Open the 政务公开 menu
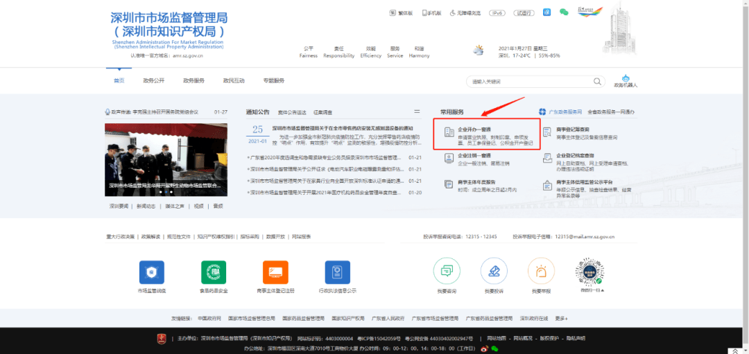The height and width of the screenshot is (354, 749). (x=154, y=80)
